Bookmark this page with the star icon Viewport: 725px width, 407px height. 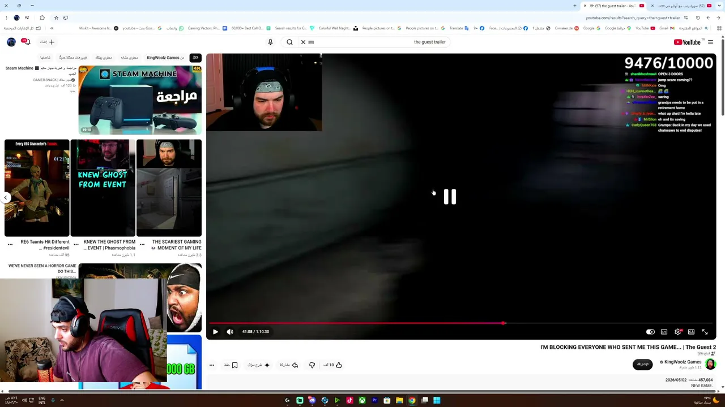[56, 18]
